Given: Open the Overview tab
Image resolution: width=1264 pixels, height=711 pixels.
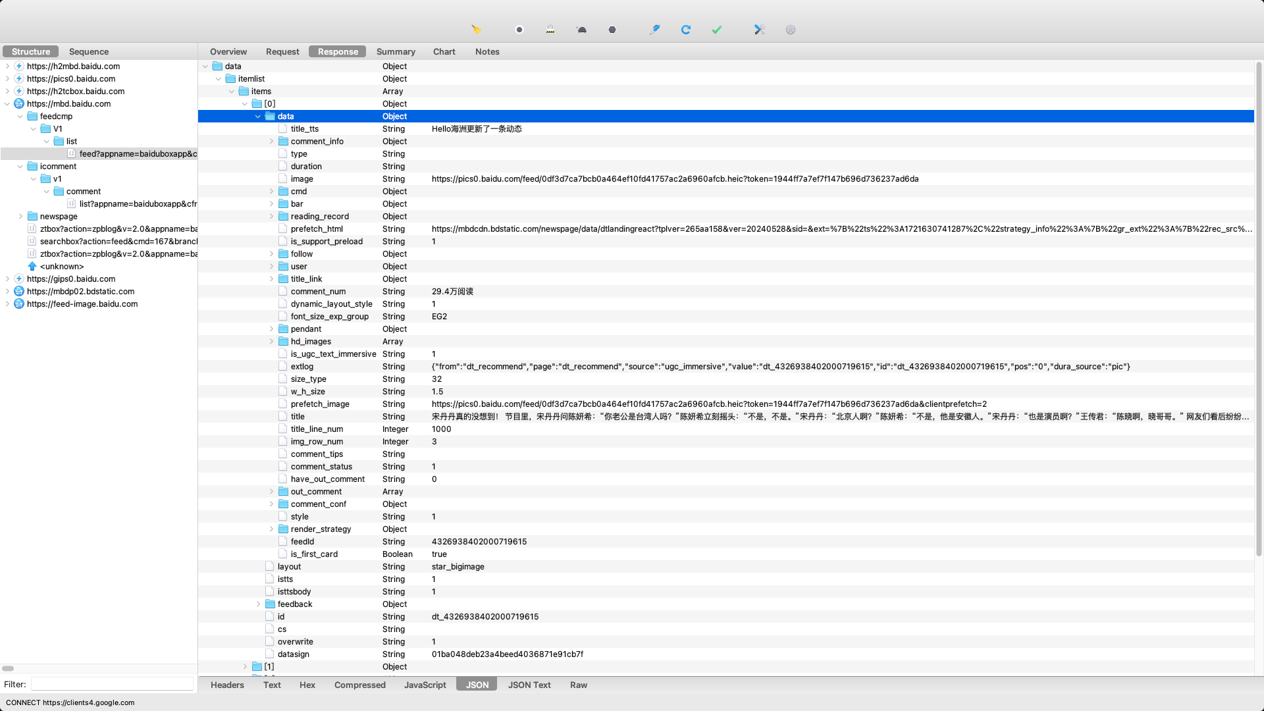Looking at the screenshot, I should point(228,51).
